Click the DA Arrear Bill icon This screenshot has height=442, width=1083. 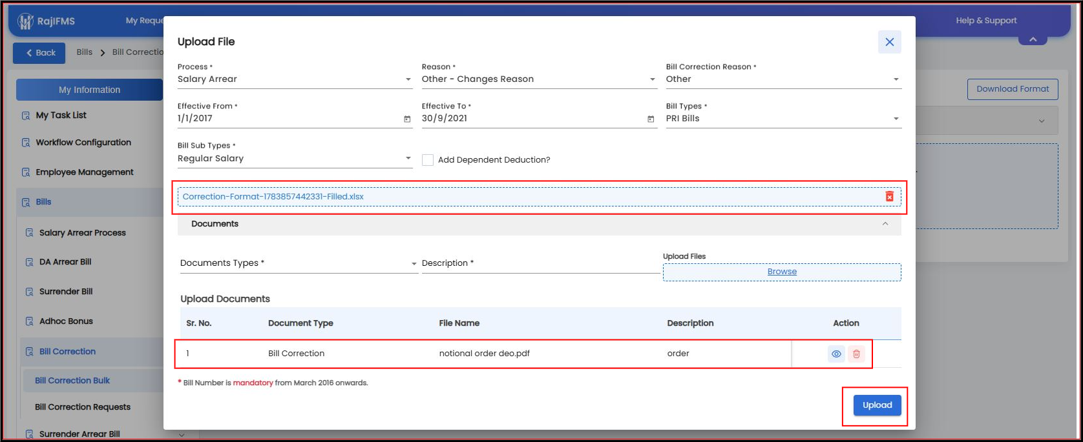pos(29,262)
